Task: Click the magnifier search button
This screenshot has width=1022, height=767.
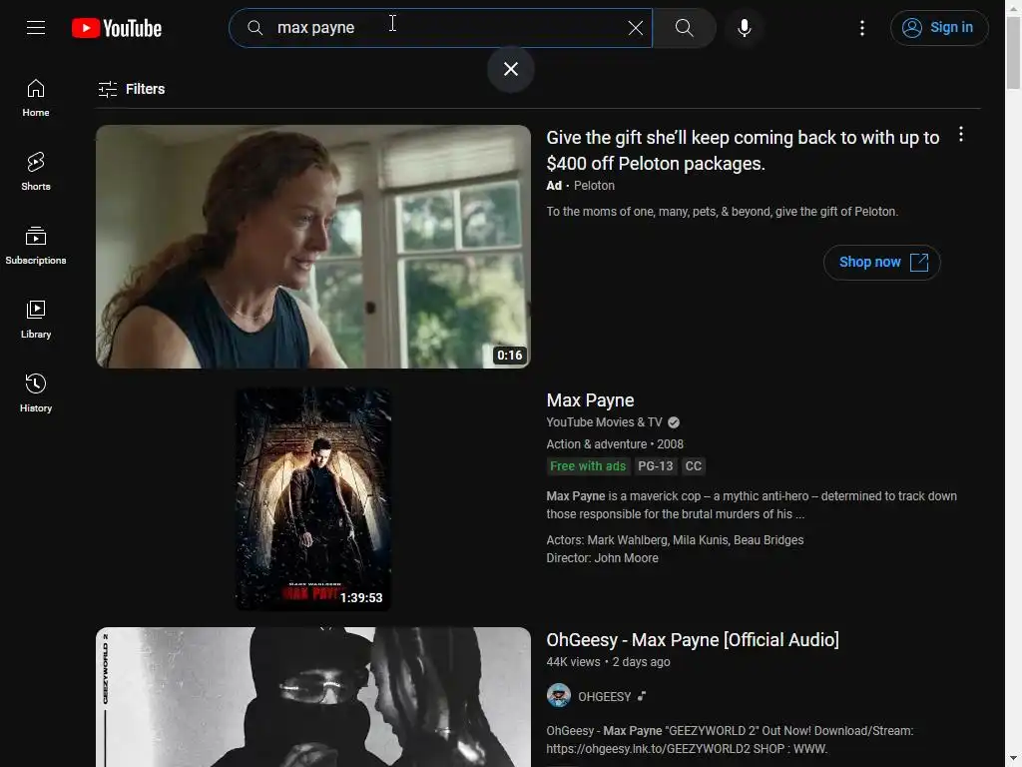Action: click(x=684, y=27)
